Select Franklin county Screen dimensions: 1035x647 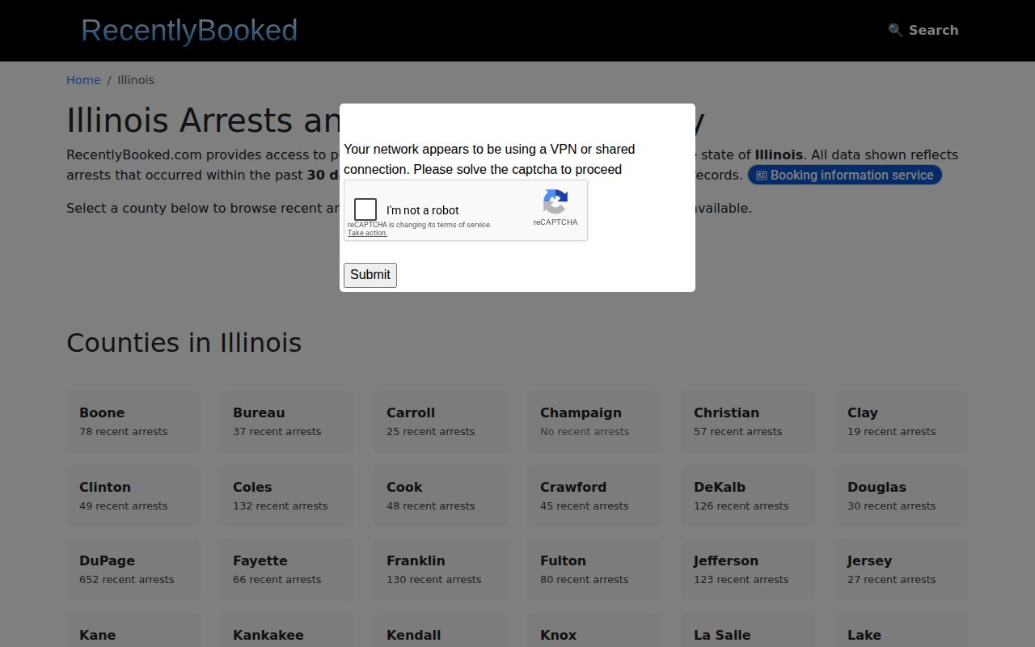[441, 569]
